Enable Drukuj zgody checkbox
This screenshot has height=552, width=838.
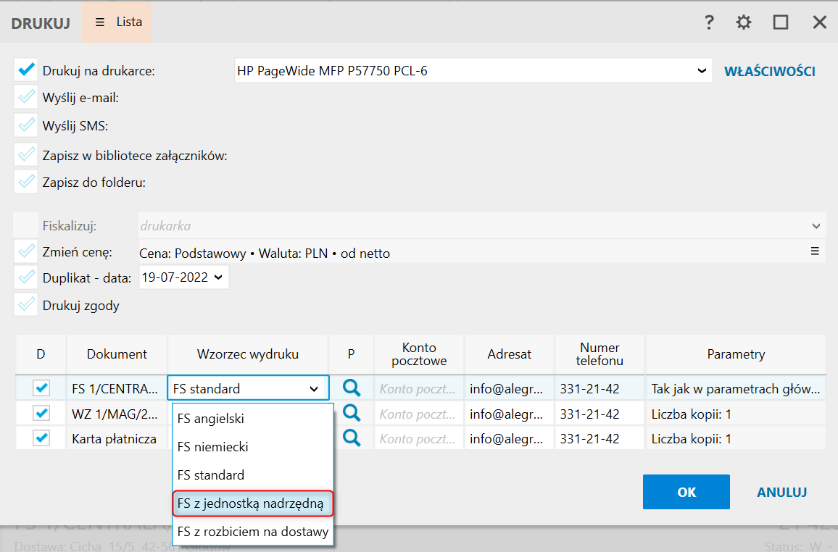point(25,305)
